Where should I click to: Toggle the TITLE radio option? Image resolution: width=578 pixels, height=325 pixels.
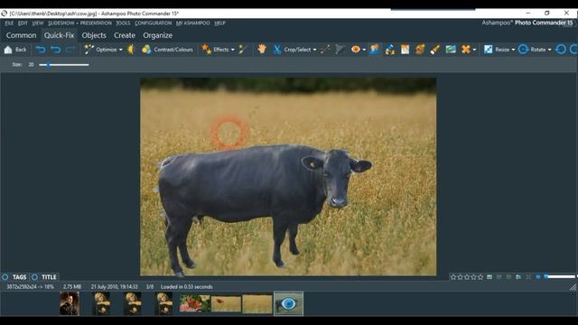(x=34, y=277)
